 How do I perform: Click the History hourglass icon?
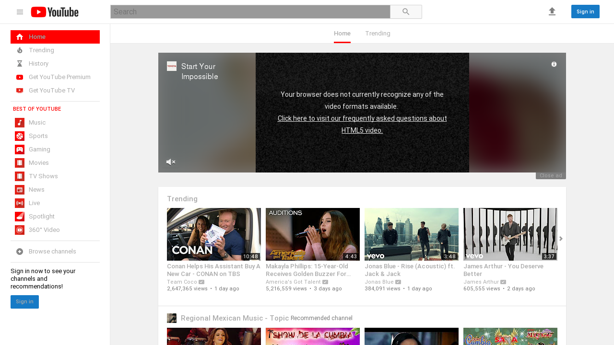(x=20, y=64)
